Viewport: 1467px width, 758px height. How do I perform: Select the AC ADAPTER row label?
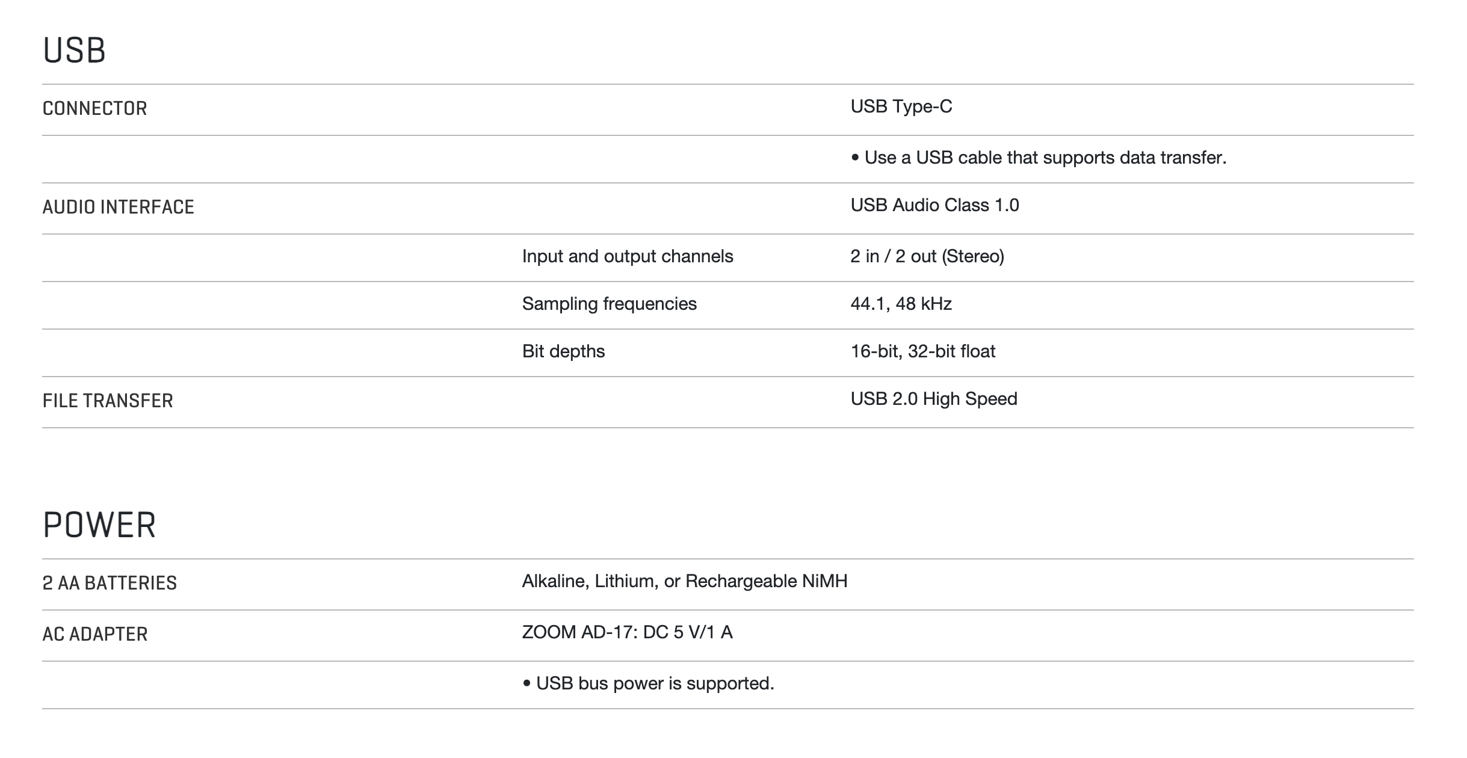click(x=94, y=634)
